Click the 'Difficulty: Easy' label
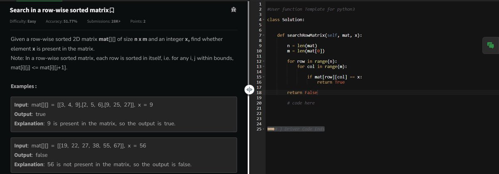Viewport: 499px width, 174px height. click(22, 21)
